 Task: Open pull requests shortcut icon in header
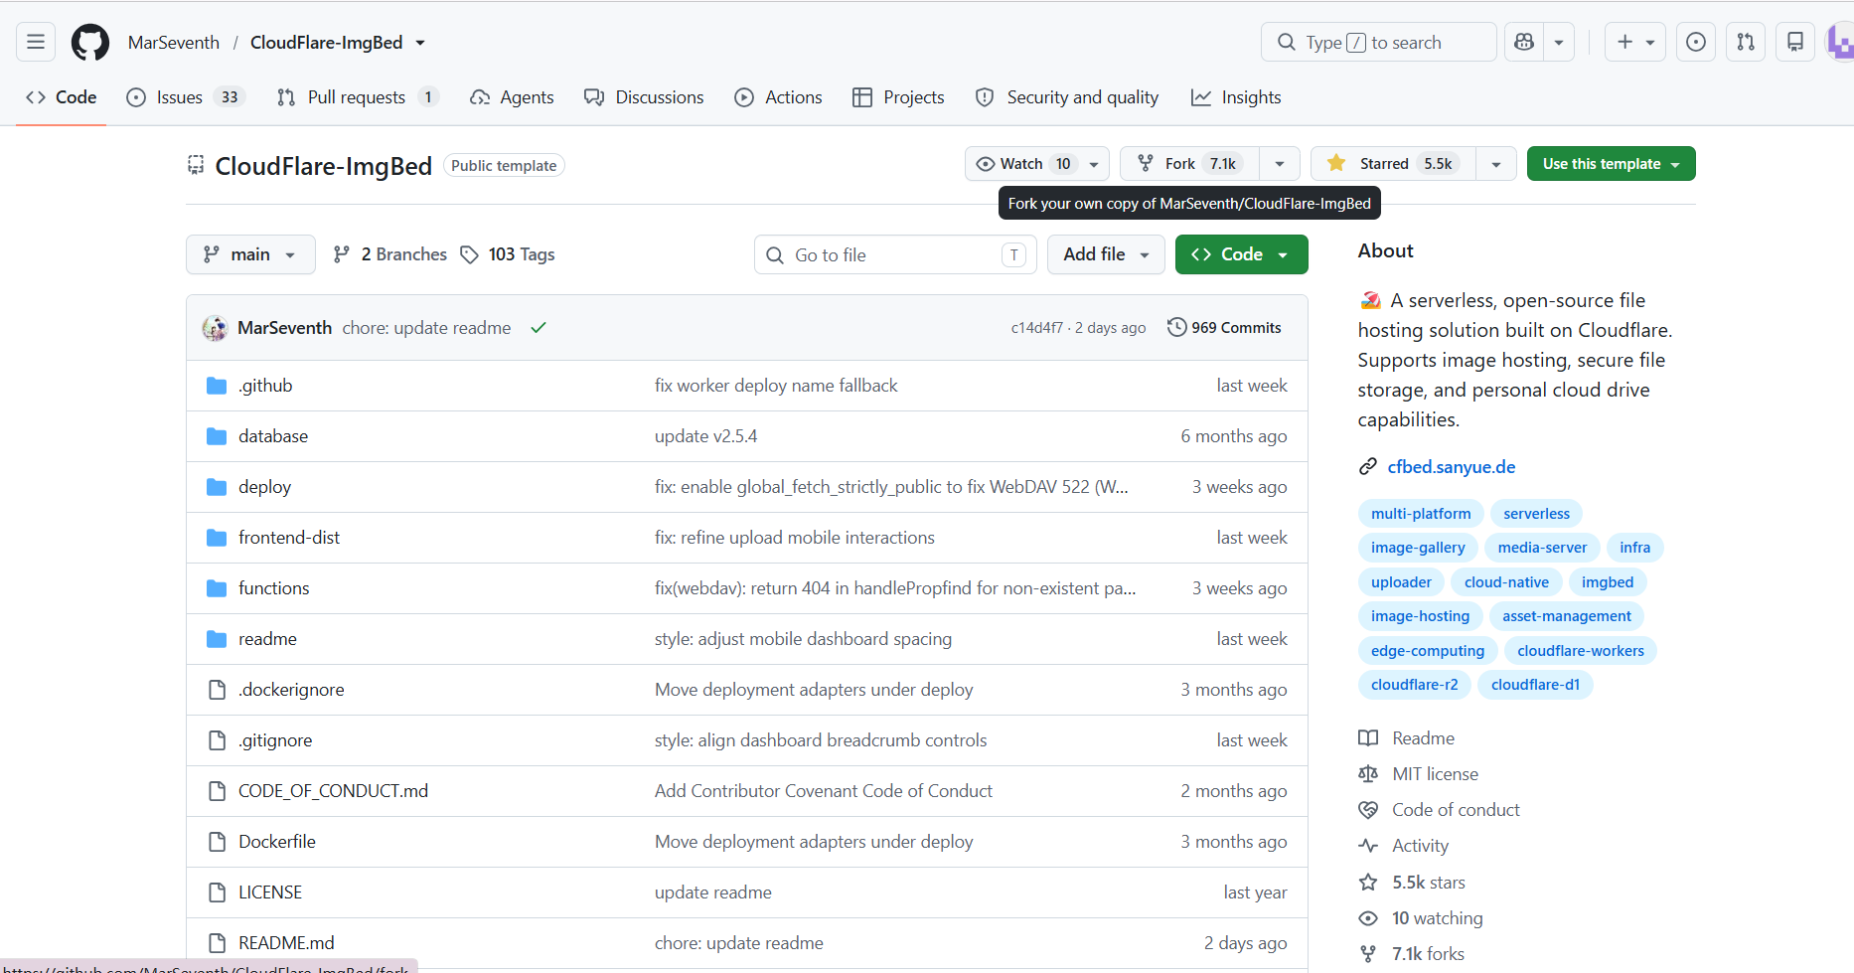(x=1746, y=42)
